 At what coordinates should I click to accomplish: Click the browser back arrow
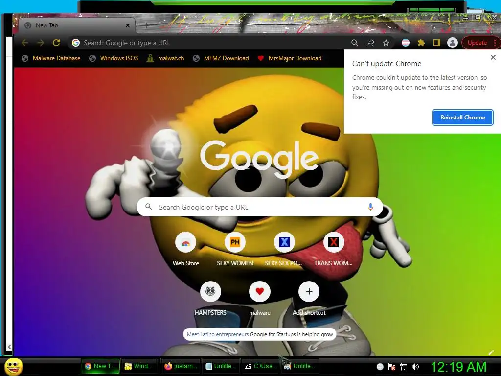pyautogui.click(x=25, y=43)
